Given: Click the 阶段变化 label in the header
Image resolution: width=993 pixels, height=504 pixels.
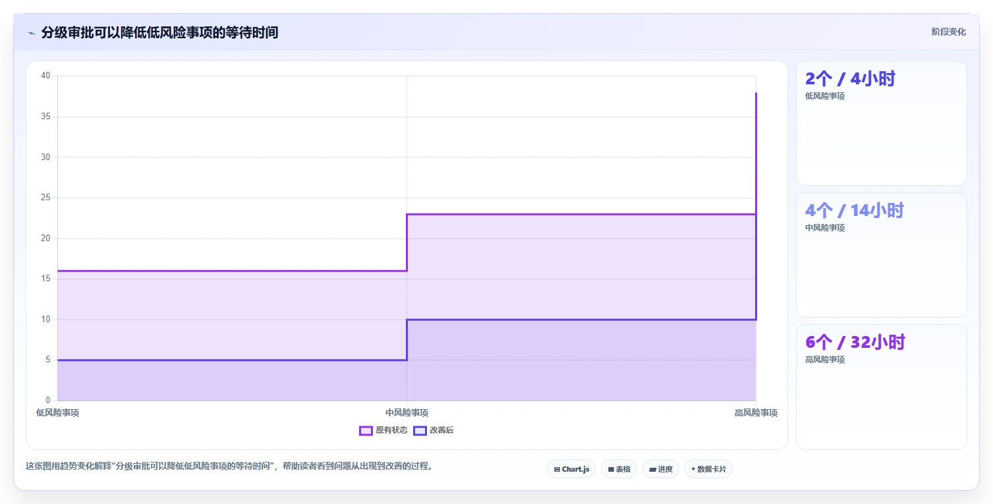Looking at the screenshot, I should [x=949, y=32].
